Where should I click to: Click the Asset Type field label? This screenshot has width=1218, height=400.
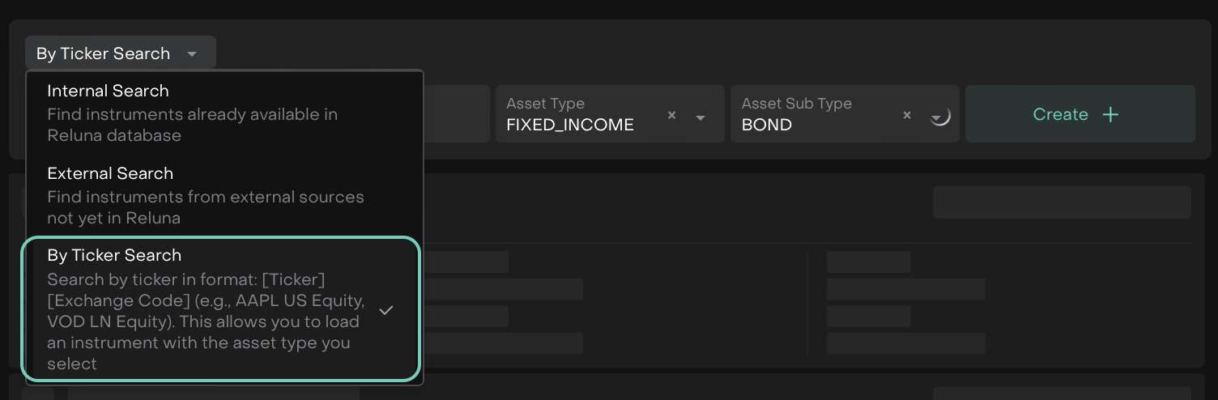pyautogui.click(x=545, y=104)
